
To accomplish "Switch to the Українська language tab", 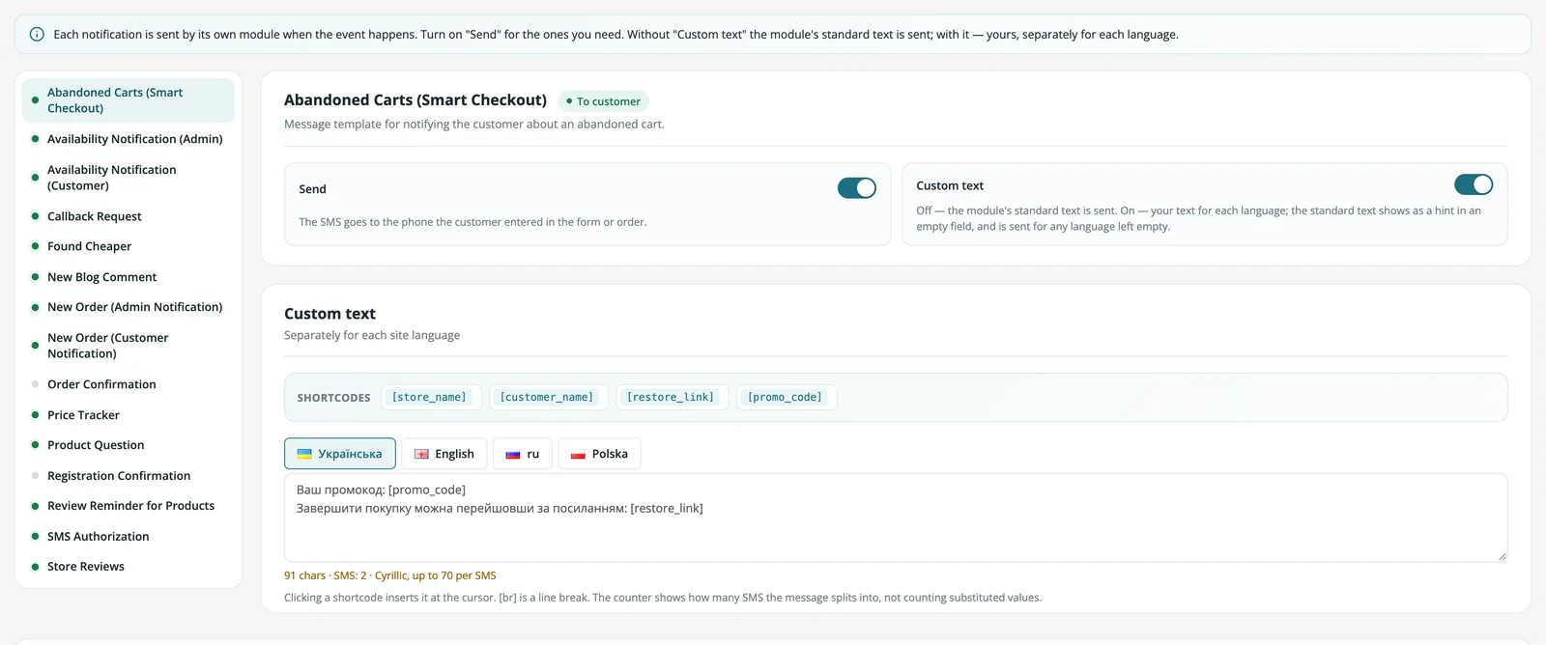I will tap(340, 454).
